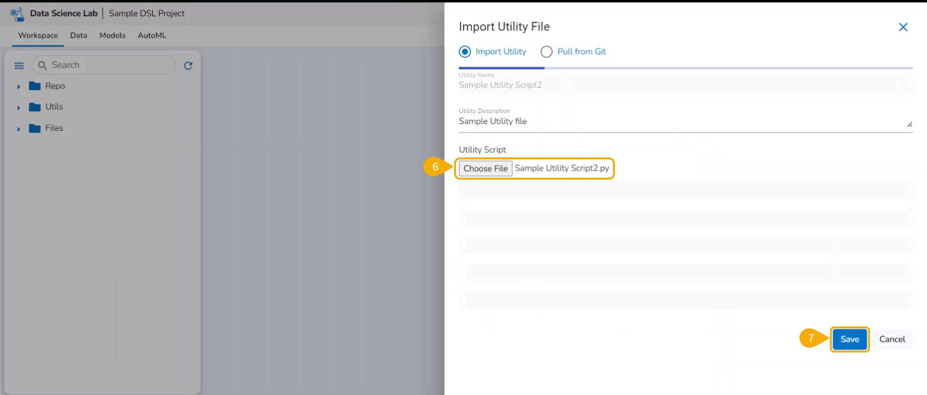927x395 pixels.
Task: Click the Files folder icon
Action: pos(35,128)
